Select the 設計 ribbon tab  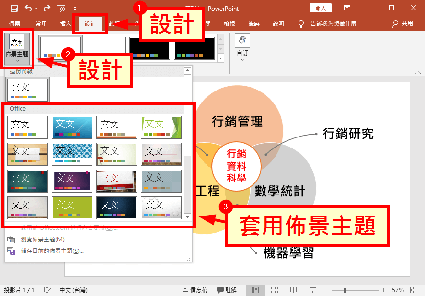click(90, 23)
